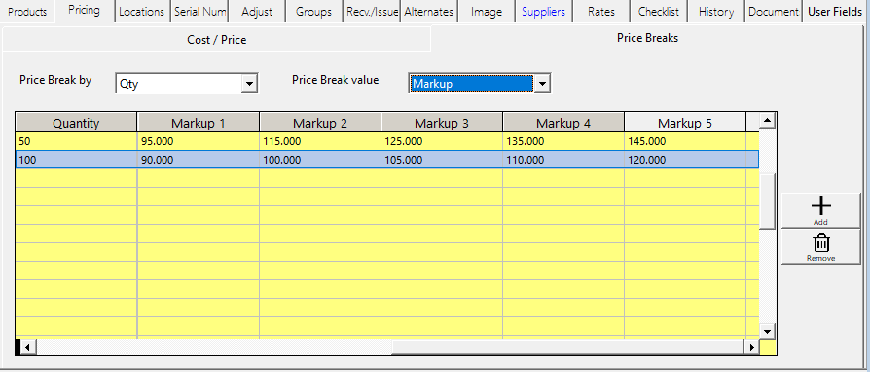Select the cell with value 115.000

tap(320, 141)
